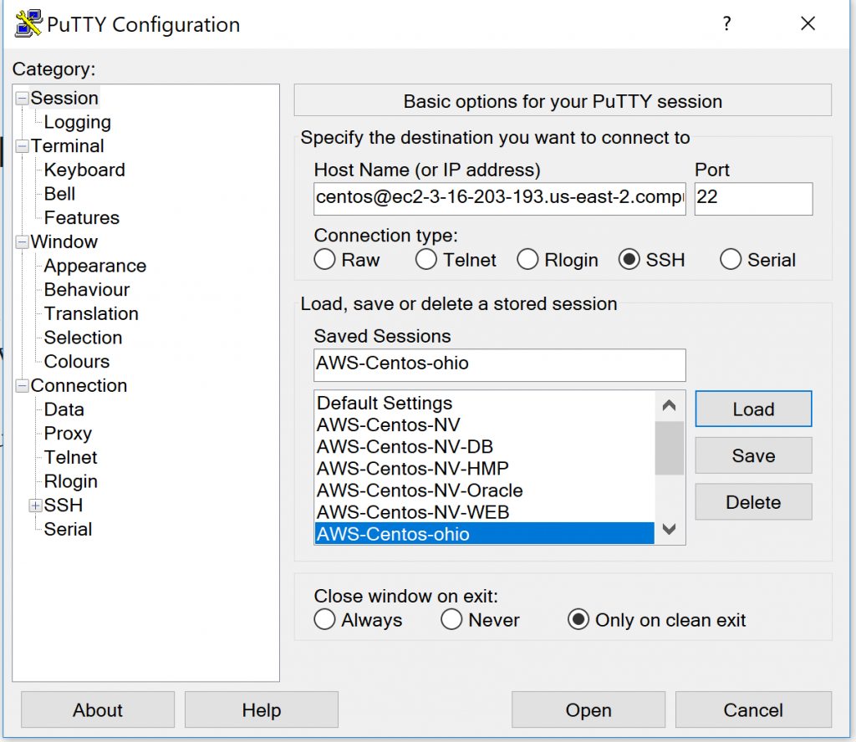Click the PuTTY icon in the title bar

(28, 23)
